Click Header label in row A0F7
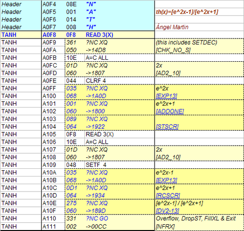 point(11,27)
